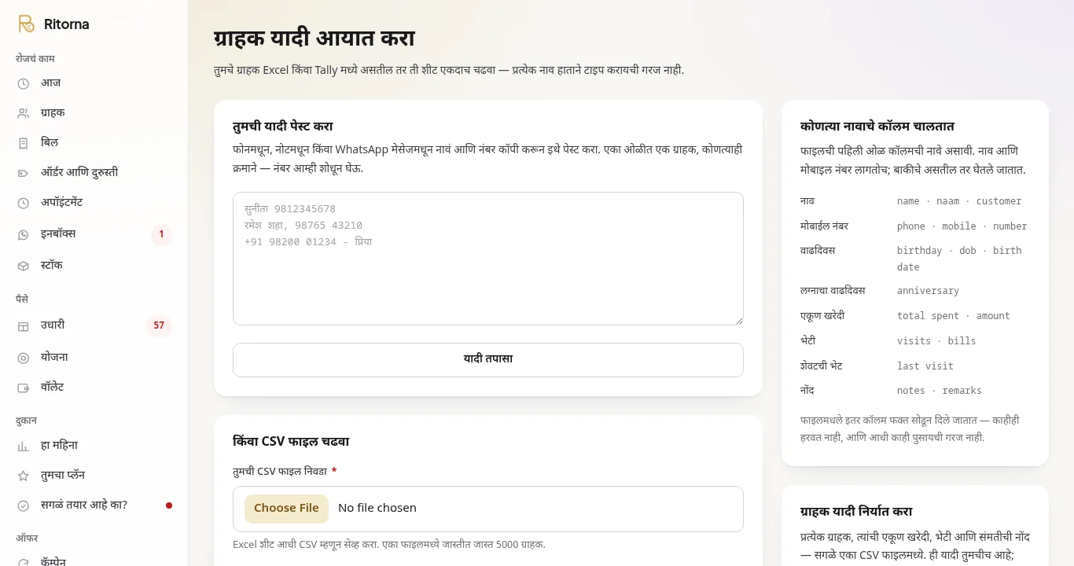Click the तुमची यादी पेस्ट करा heading
This screenshot has height=566, width=1074.
(x=283, y=127)
